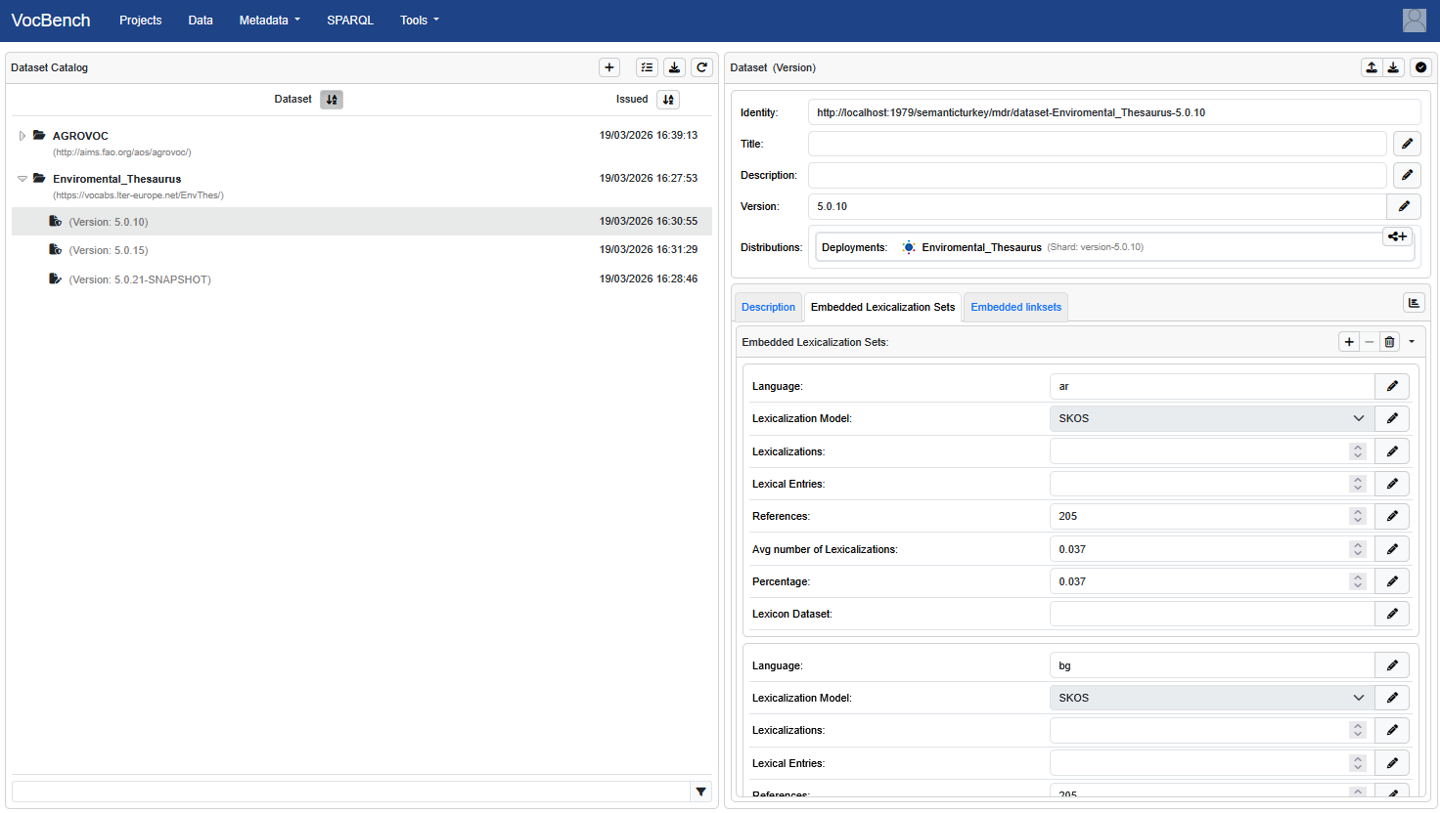1440x813 pixels.
Task: Open the caret menu beside the trash icon
Action: pyautogui.click(x=1412, y=342)
